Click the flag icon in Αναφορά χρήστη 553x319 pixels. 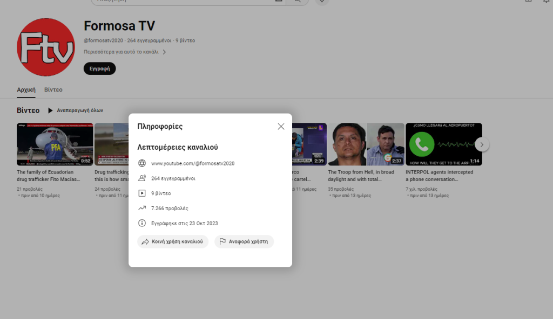(x=222, y=241)
